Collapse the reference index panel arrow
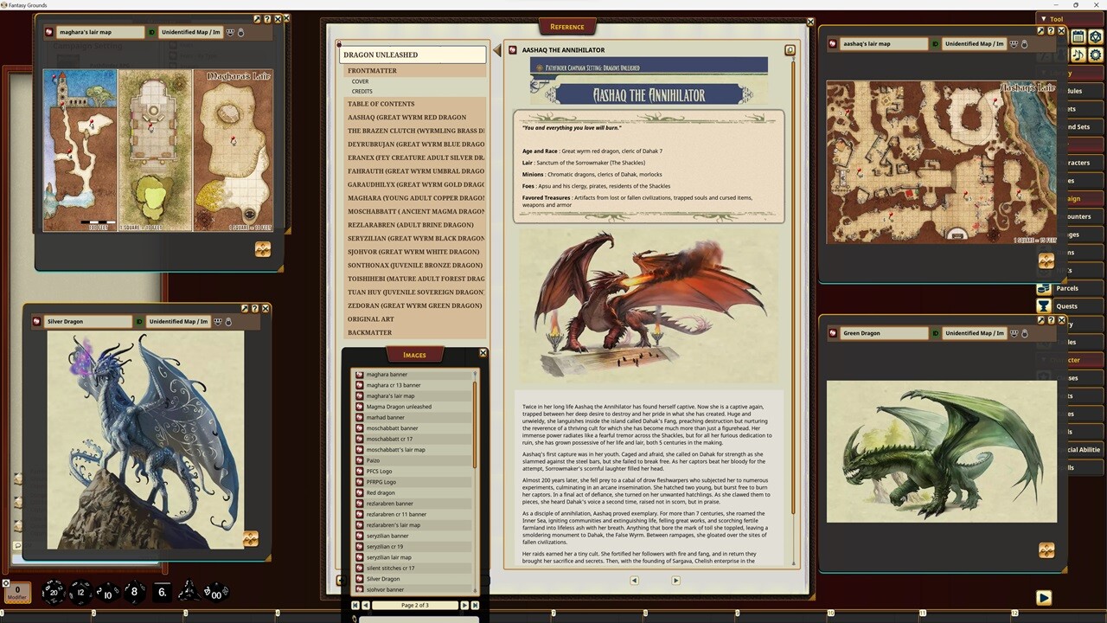Image resolution: width=1107 pixels, height=623 pixels. pos(496,51)
